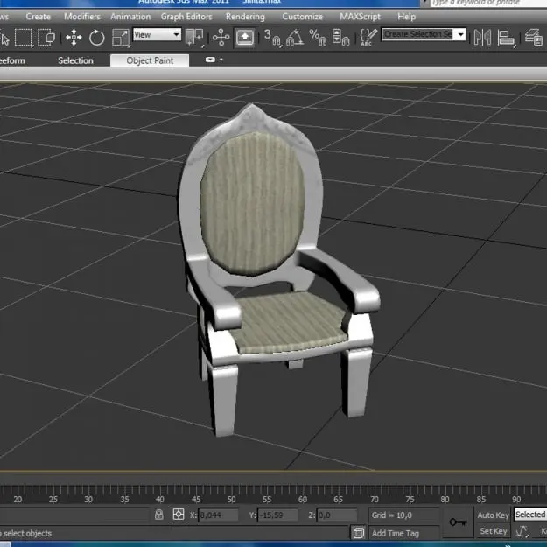Open the Selected key filter dropdown
Image resolution: width=547 pixels, height=547 pixels.
[x=530, y=515]
